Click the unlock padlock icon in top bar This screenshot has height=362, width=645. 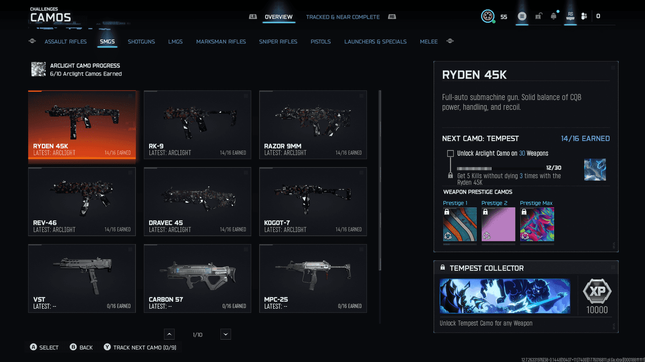538,16
